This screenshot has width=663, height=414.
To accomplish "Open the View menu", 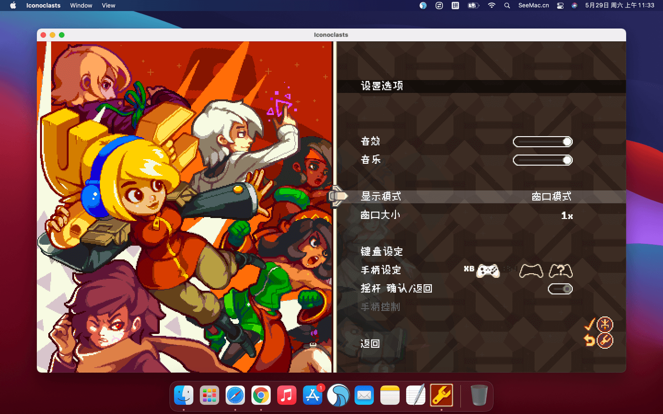I will (109, 6).
